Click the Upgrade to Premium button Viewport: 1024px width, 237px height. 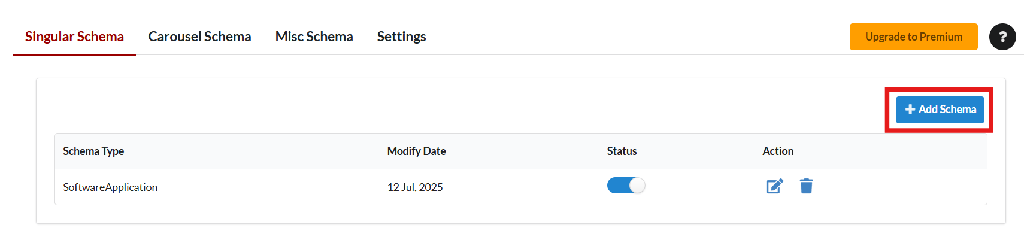point(913,37)
